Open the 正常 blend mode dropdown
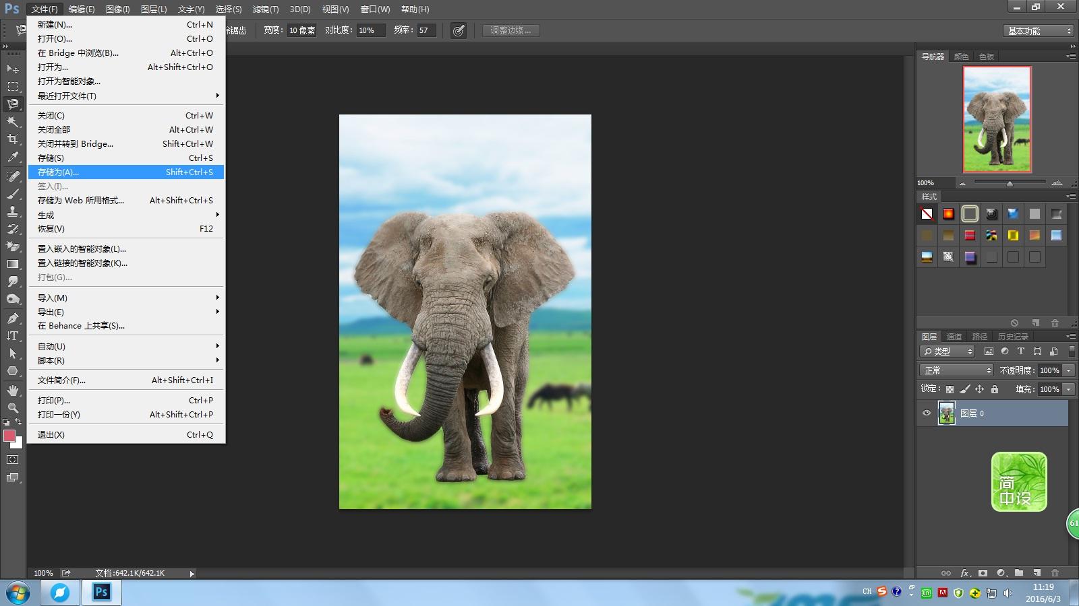The image size is (1079, 606). (x=956, y=370)
